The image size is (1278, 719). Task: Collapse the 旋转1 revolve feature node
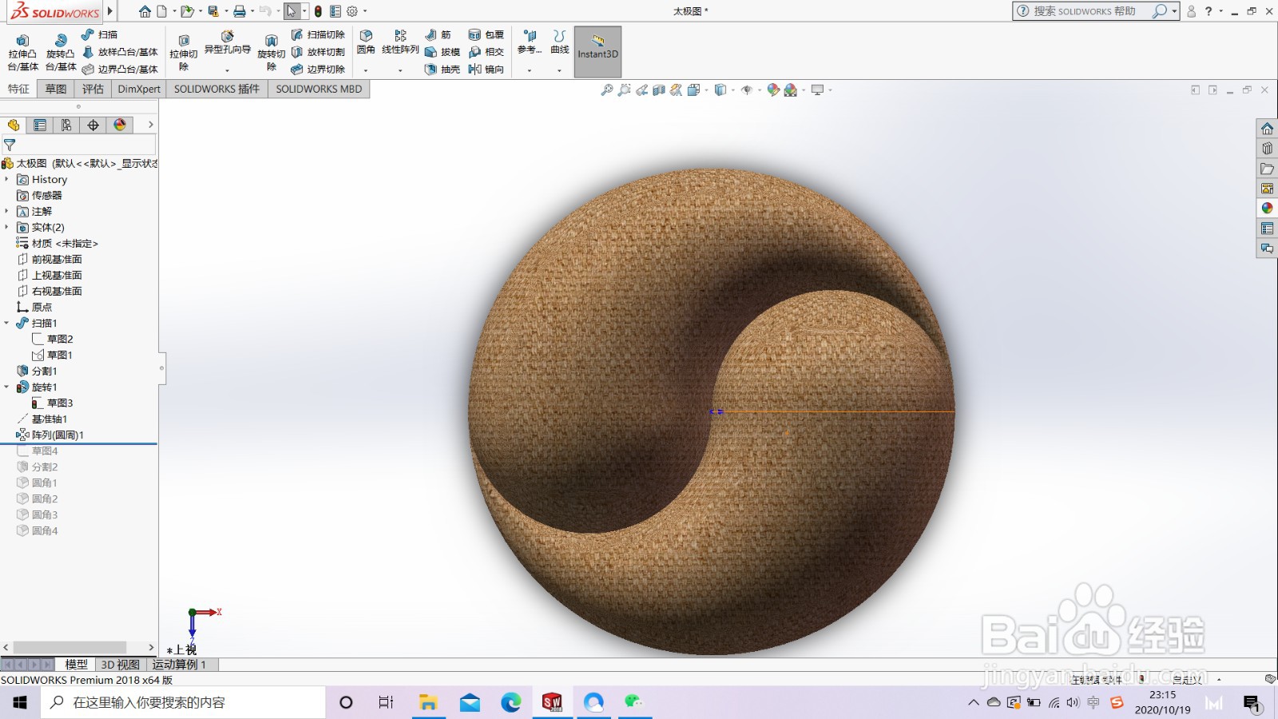pyautogui.click(x=6, y=387)
